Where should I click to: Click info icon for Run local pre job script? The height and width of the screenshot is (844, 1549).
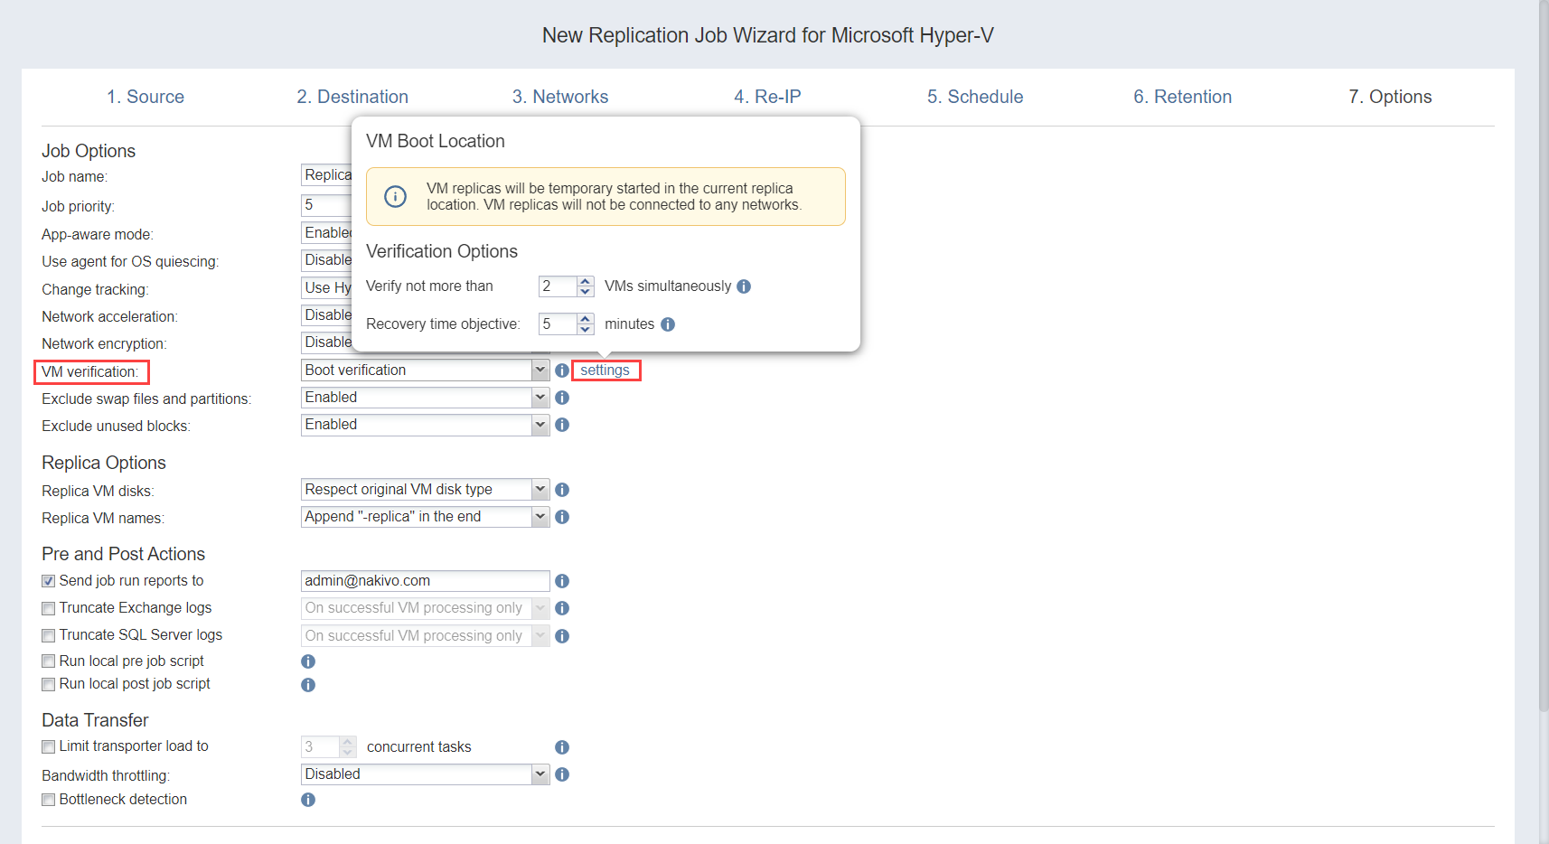308,661
